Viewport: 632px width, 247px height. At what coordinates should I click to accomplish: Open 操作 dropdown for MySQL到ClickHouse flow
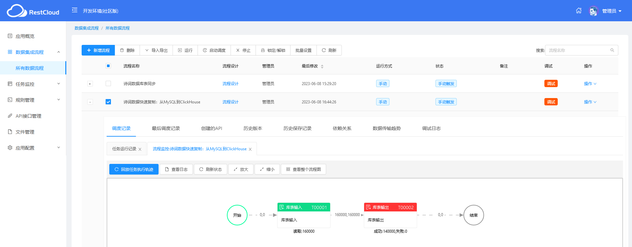[590, 102]
